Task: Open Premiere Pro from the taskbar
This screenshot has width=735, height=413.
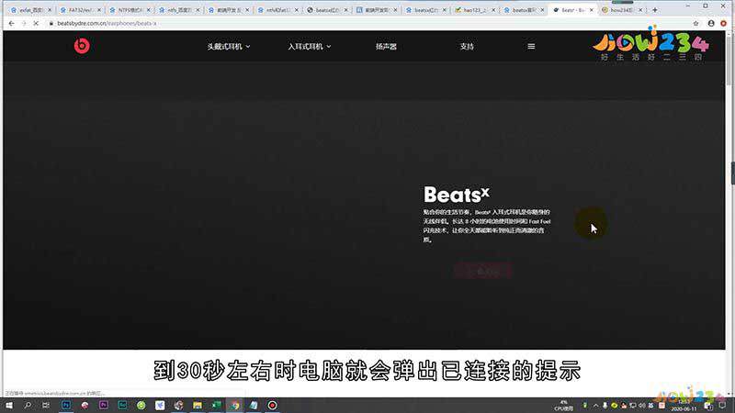Action: point(104,405)
